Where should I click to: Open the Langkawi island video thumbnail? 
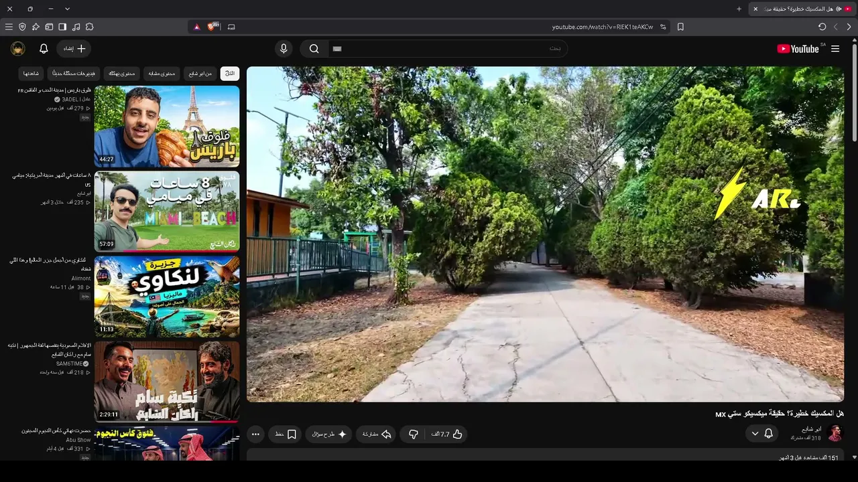click(x=167, y=297)
